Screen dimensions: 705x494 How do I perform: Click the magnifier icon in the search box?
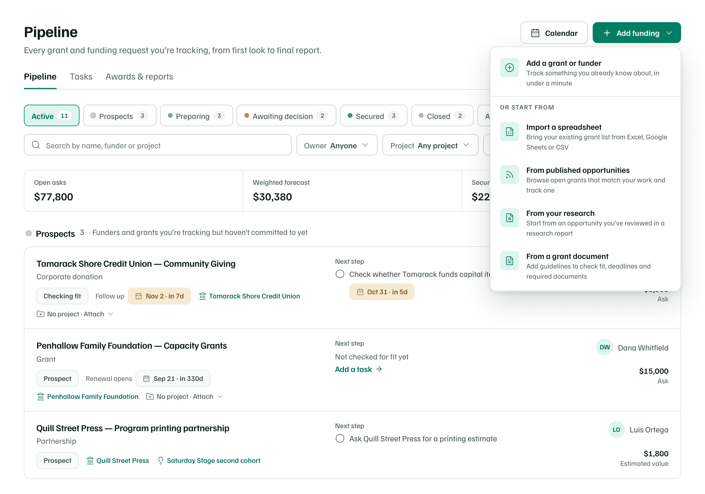[x=36, y=145]
